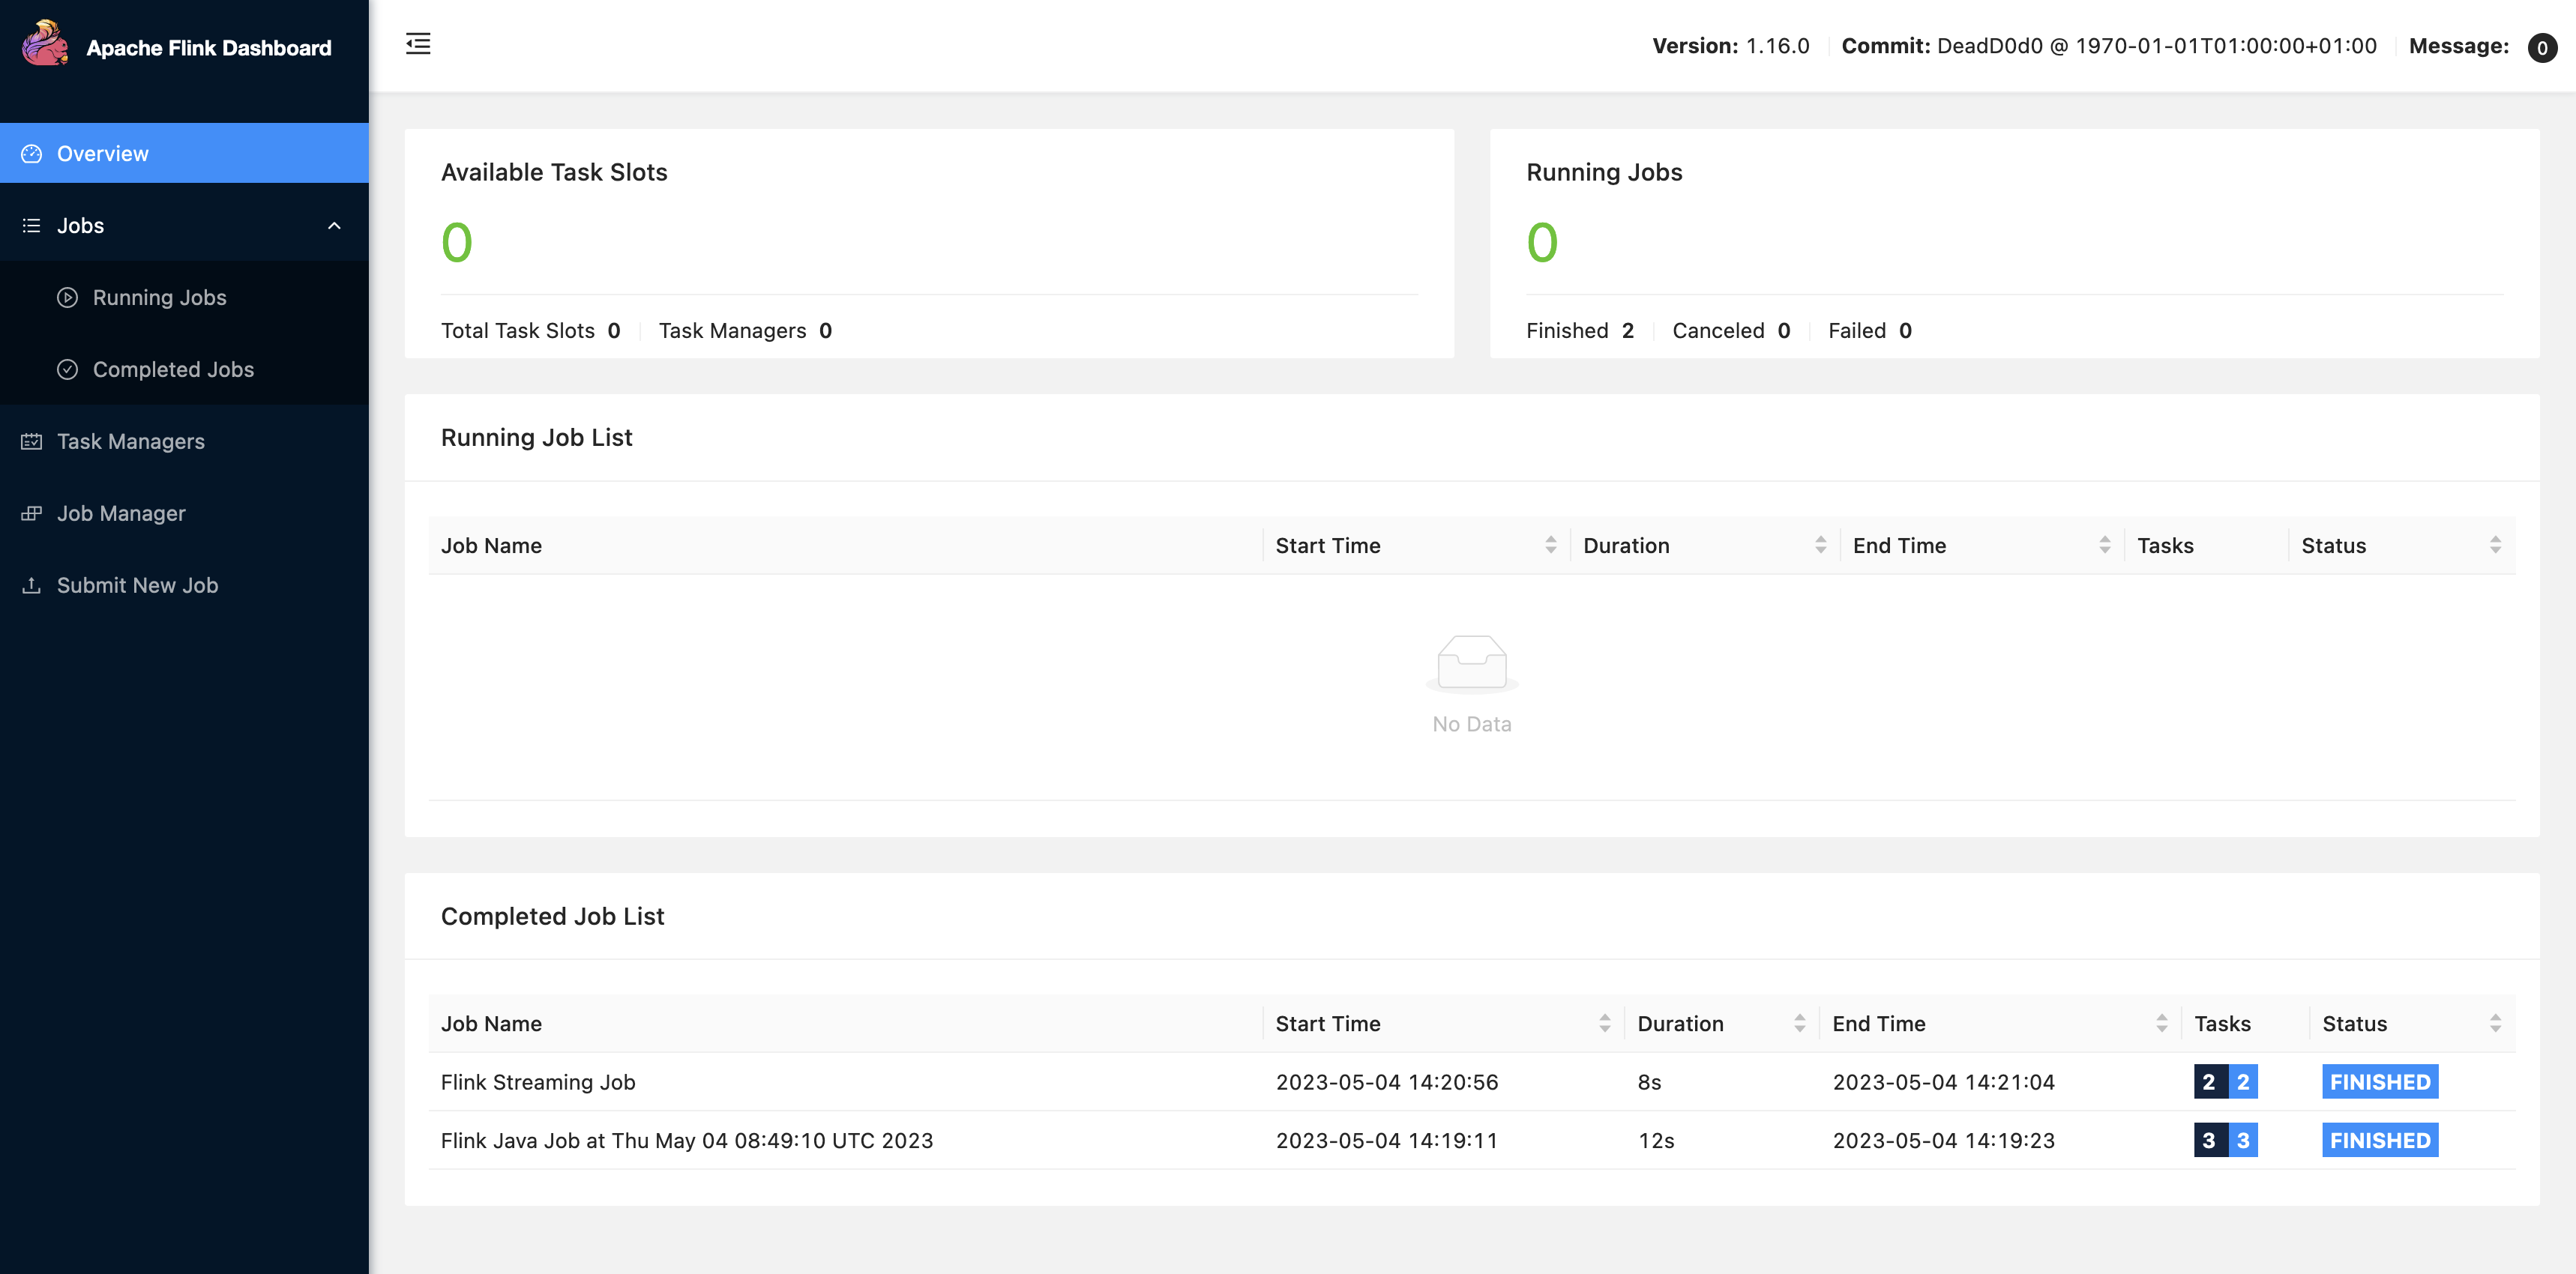Click Submit New Job button
Image resolution: width=2576 pixels, height=1274 pixels.
(136, 585)
